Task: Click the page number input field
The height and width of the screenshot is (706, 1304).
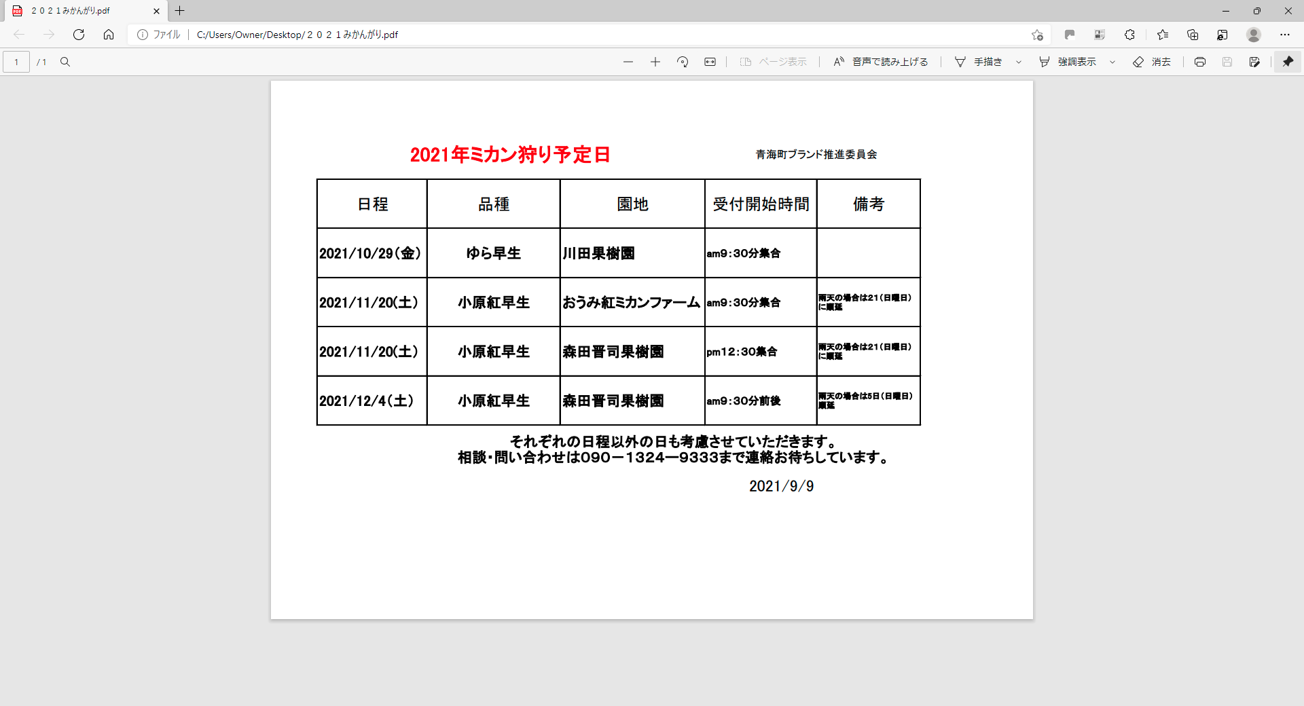Action: click(16, 62)
